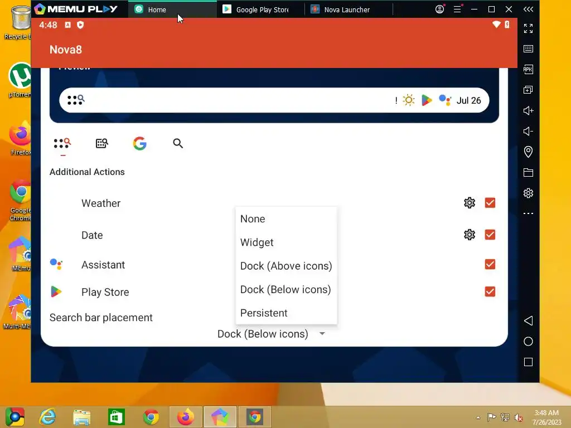Decrease volume in MEmu sidebar

point(528,131)
